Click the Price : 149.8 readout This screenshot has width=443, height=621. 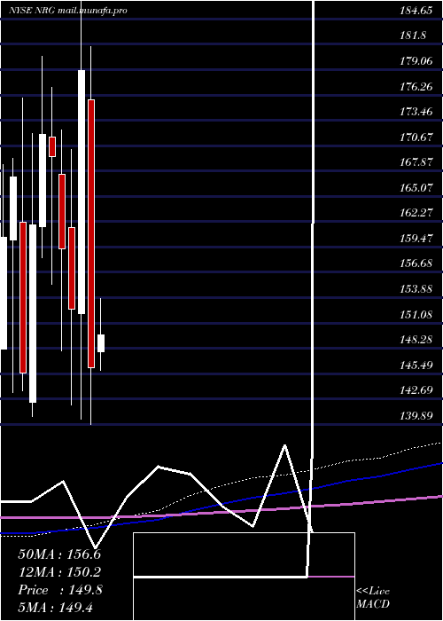(x=59, y=590)
